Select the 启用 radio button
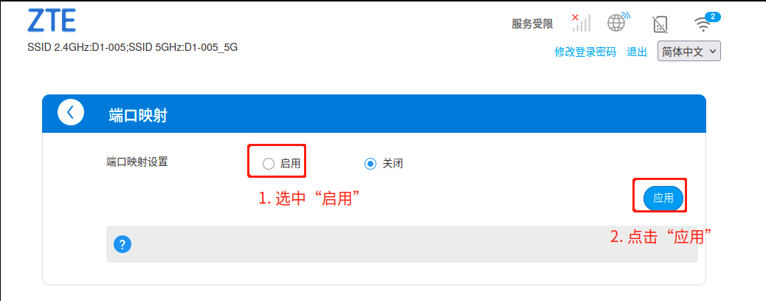 [x=268, y=164]
